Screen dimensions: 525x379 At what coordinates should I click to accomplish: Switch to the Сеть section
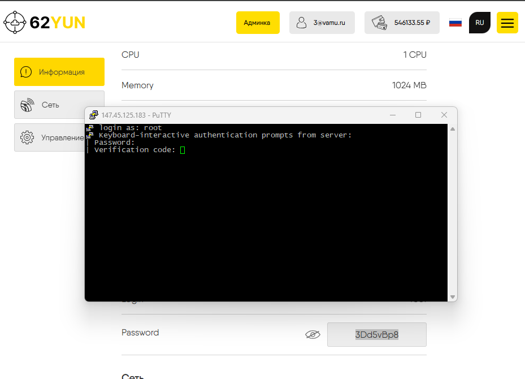59,105
